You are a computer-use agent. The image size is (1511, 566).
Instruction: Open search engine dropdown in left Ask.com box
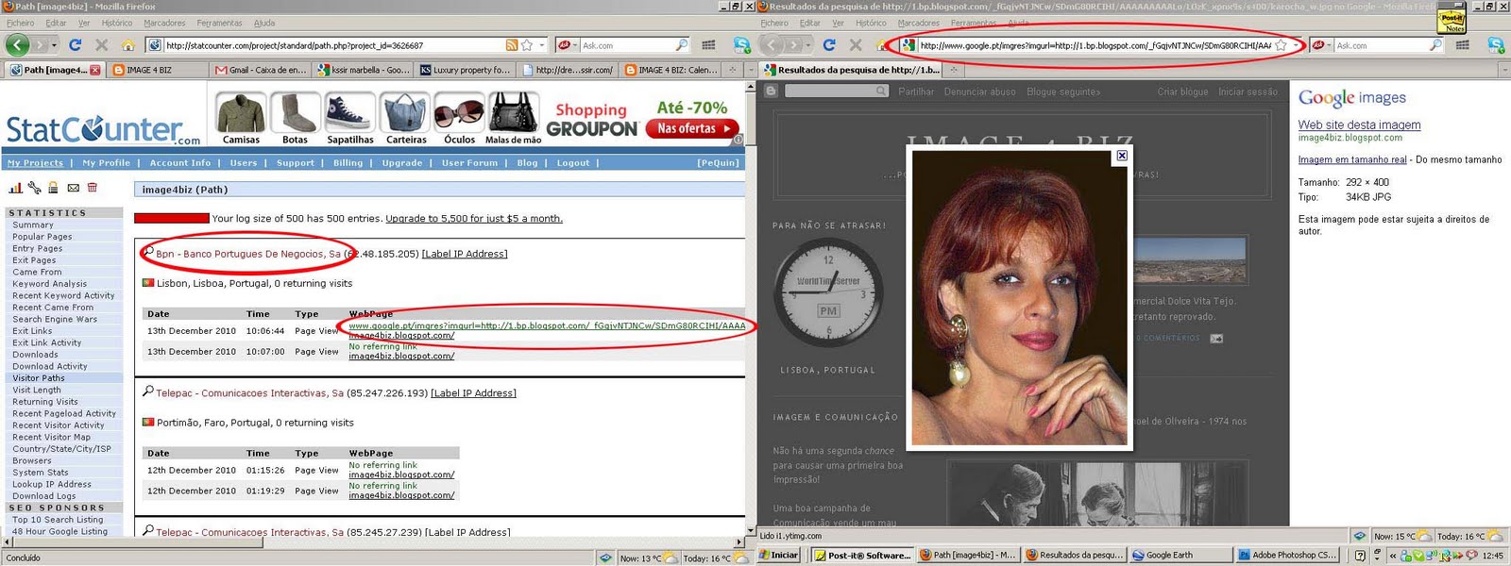[x=575, y=45]
